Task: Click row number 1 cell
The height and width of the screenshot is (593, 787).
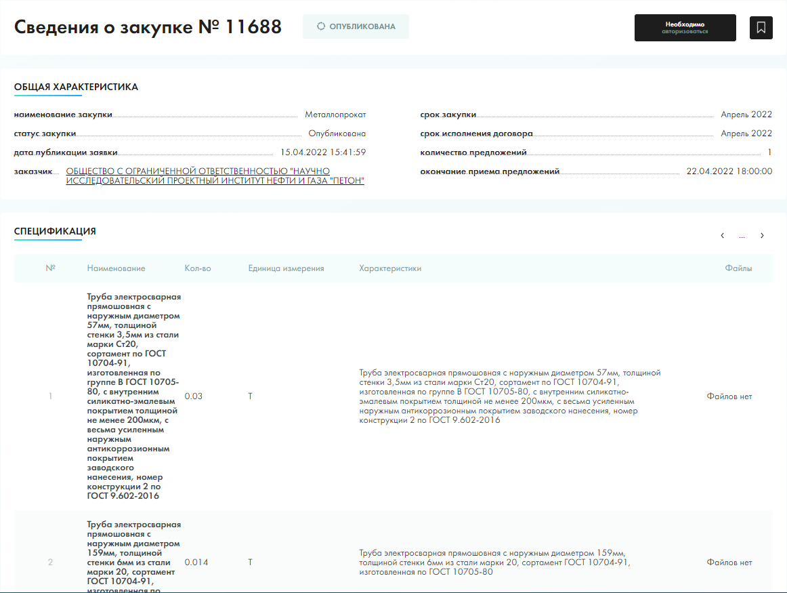Action: coord(50,396)
